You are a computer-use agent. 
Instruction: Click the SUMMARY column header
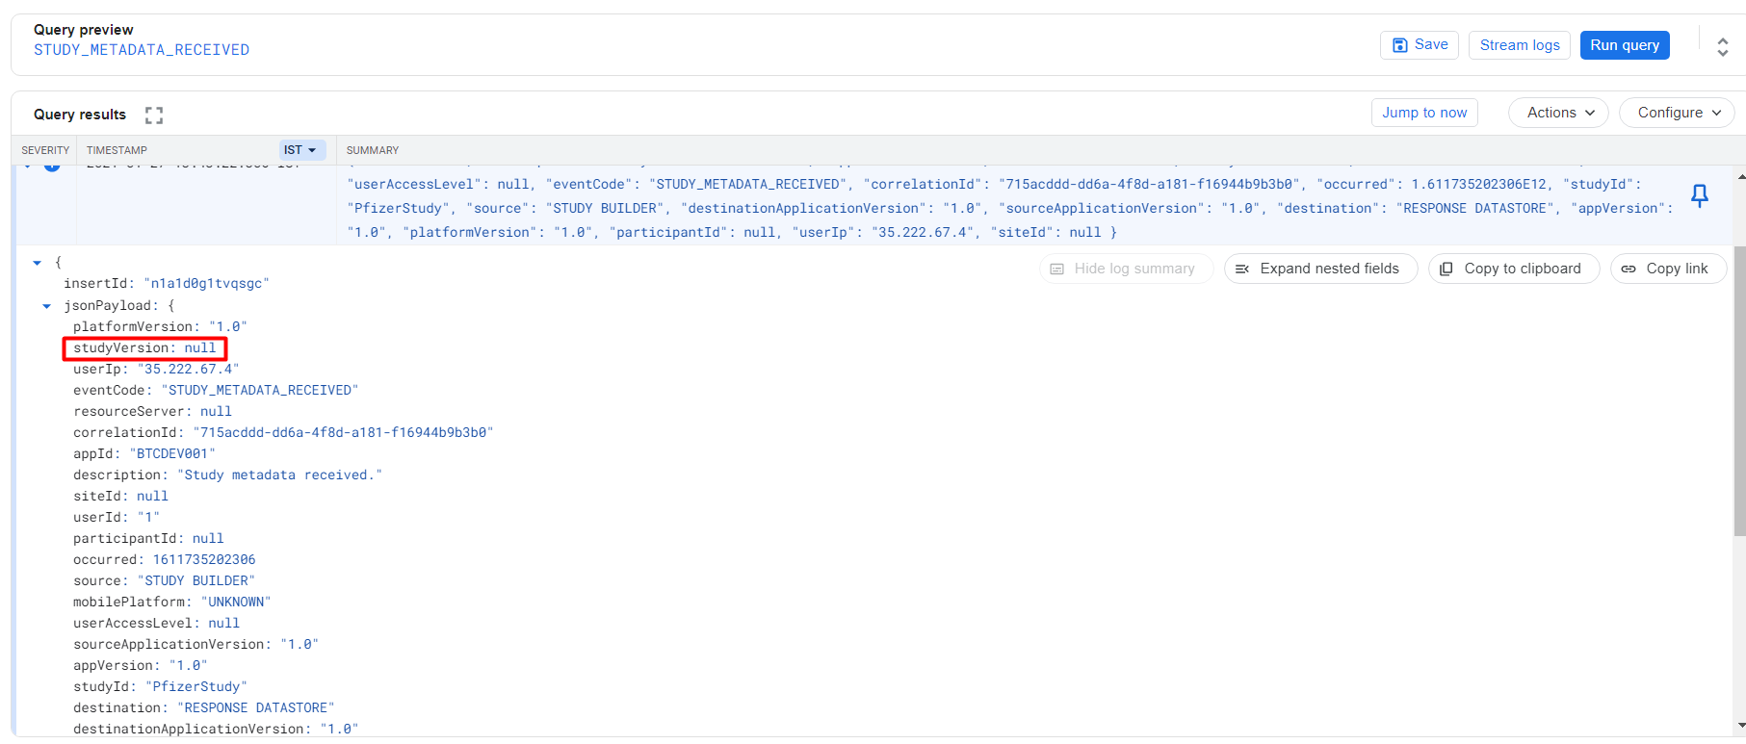pyautogui.click(x=373, y=150)
